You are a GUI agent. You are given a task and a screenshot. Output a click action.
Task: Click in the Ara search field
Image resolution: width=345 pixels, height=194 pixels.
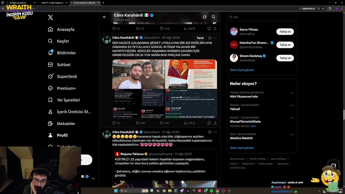(x=262, y=17)
